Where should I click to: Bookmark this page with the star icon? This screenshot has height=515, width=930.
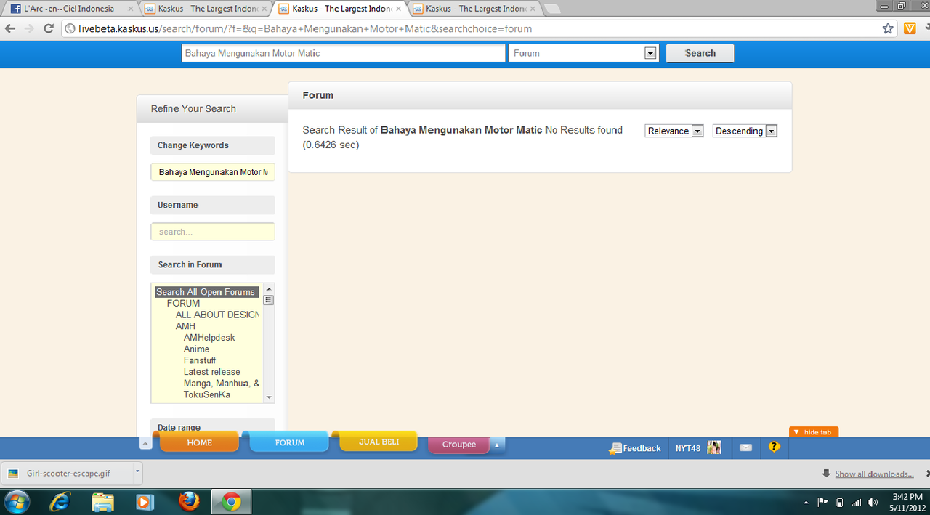[888, 28]
